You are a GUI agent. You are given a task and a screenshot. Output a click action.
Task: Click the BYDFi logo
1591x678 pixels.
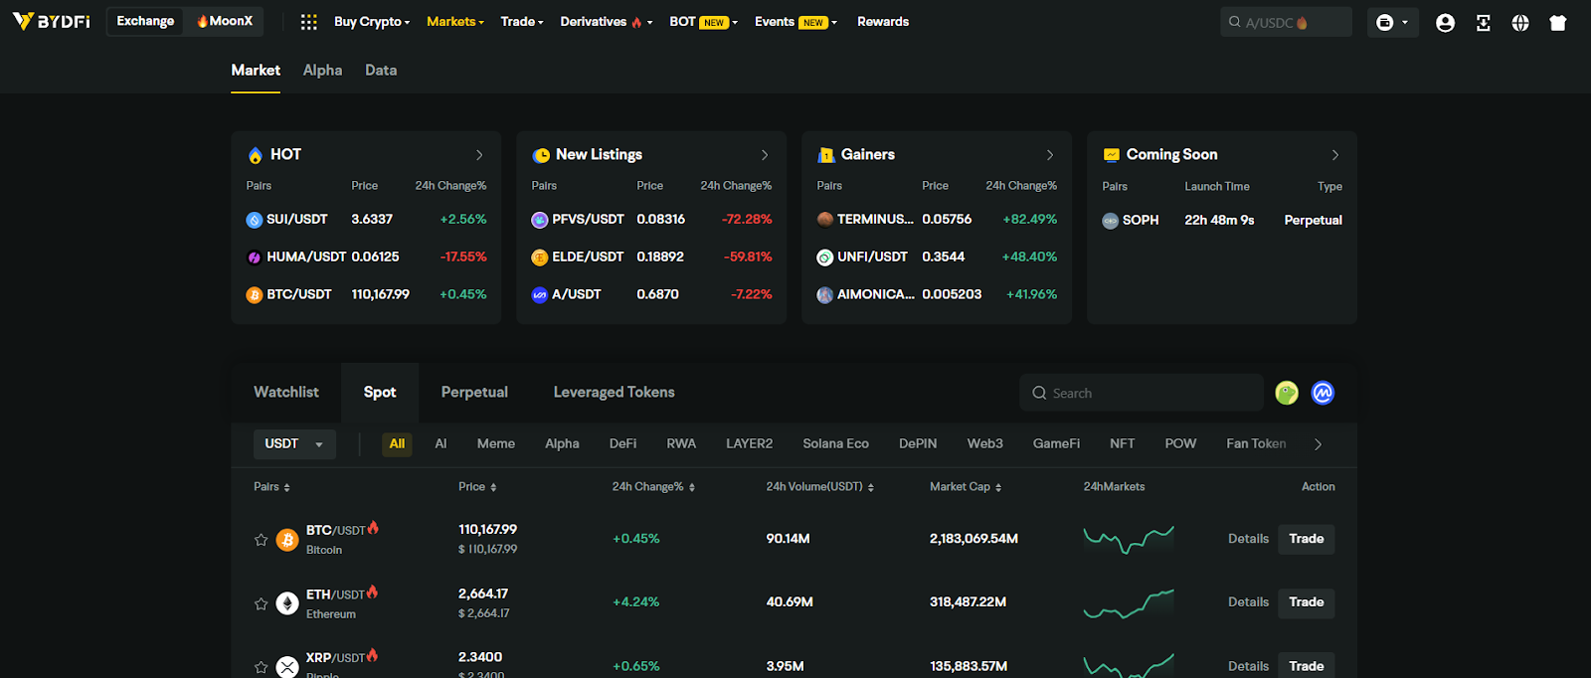[52, 21]
